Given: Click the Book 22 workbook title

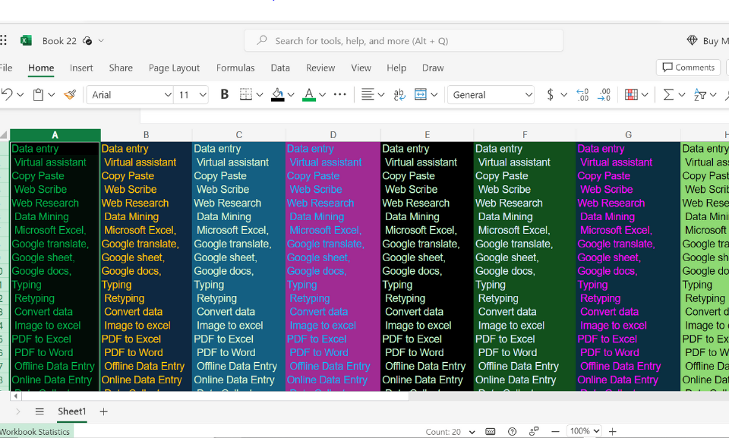Looking at the screenshot, I should pyautogui.click(x=59, y=41).
